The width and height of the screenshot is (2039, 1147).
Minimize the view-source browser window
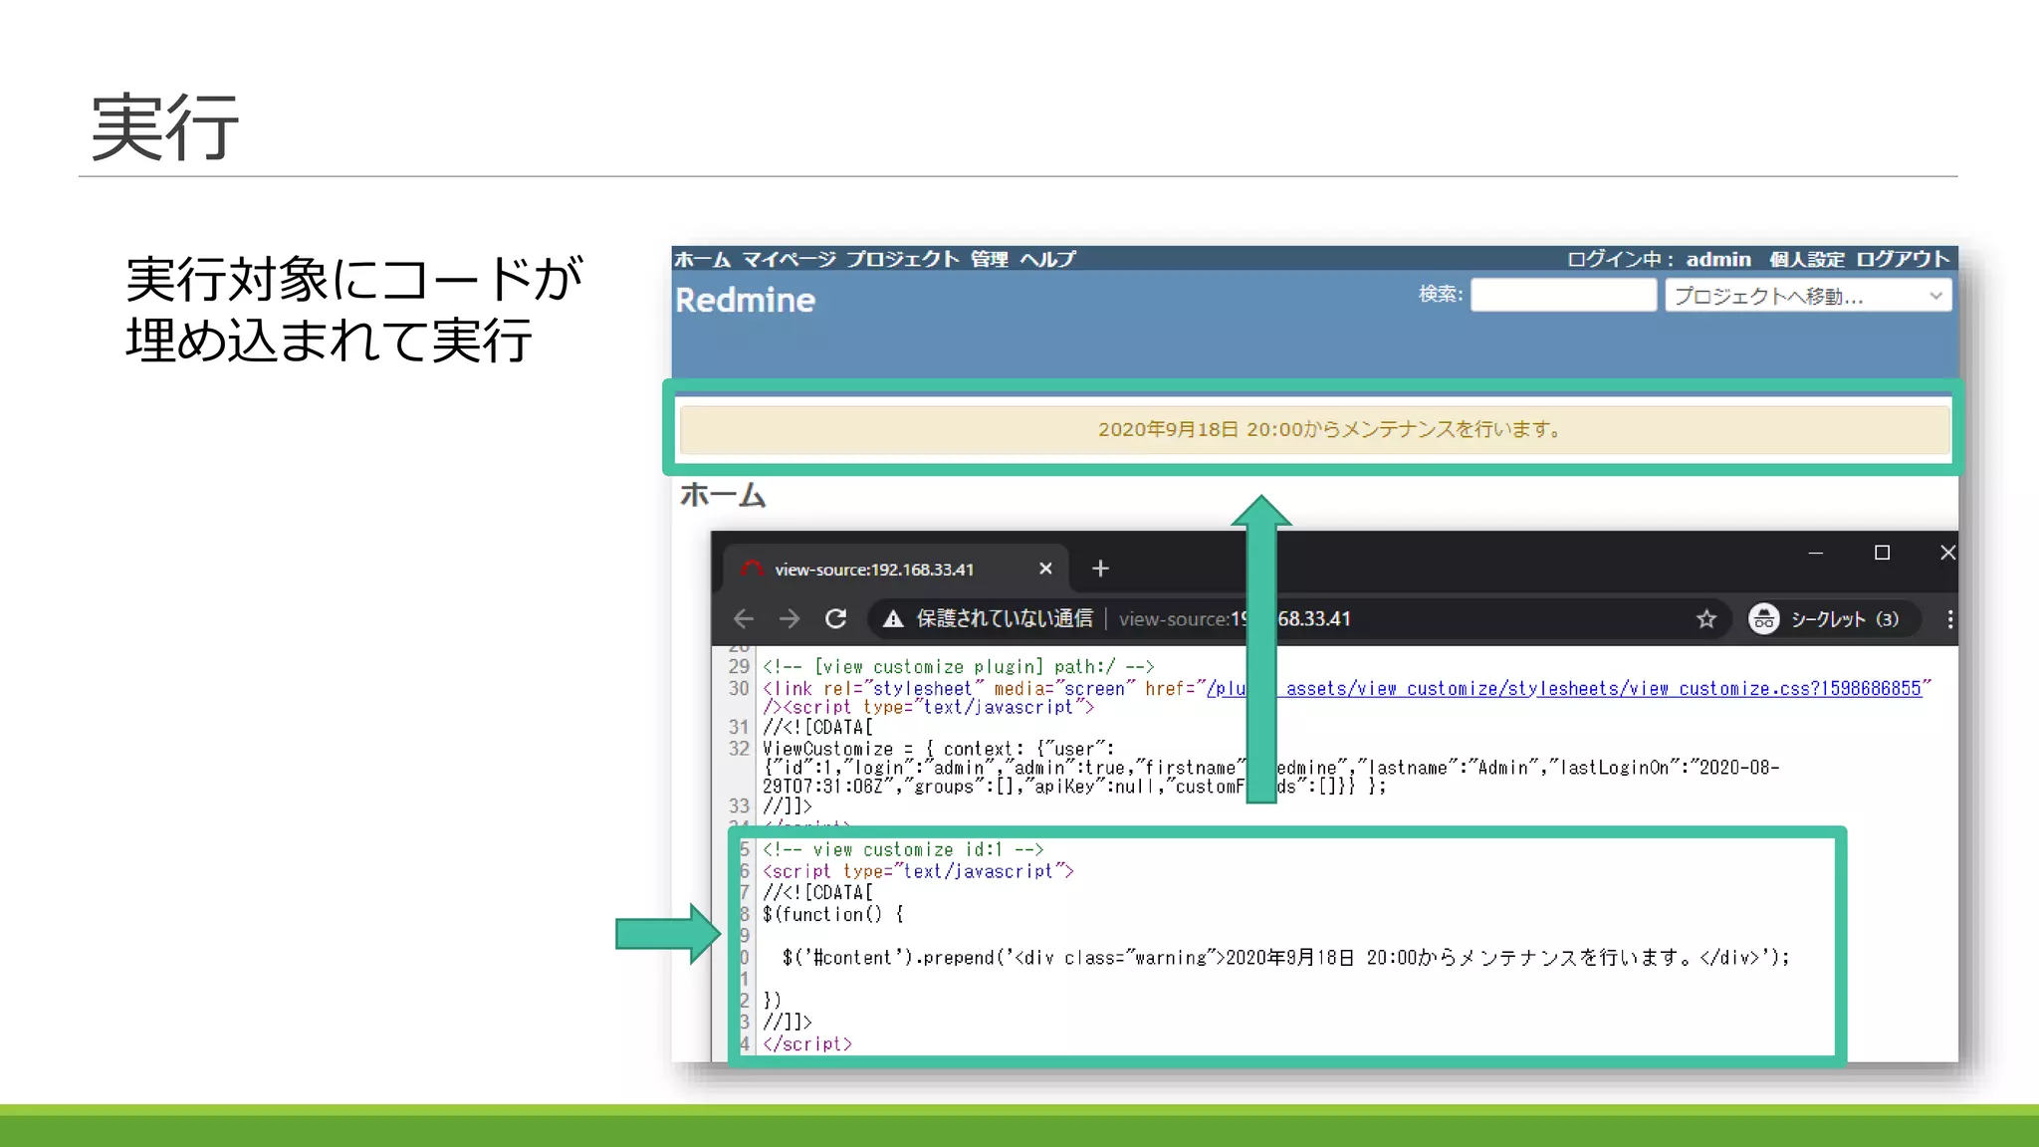(x=1816, y=553)
